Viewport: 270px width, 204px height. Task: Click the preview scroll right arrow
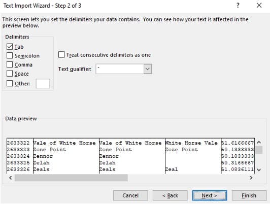click(251, 178)
